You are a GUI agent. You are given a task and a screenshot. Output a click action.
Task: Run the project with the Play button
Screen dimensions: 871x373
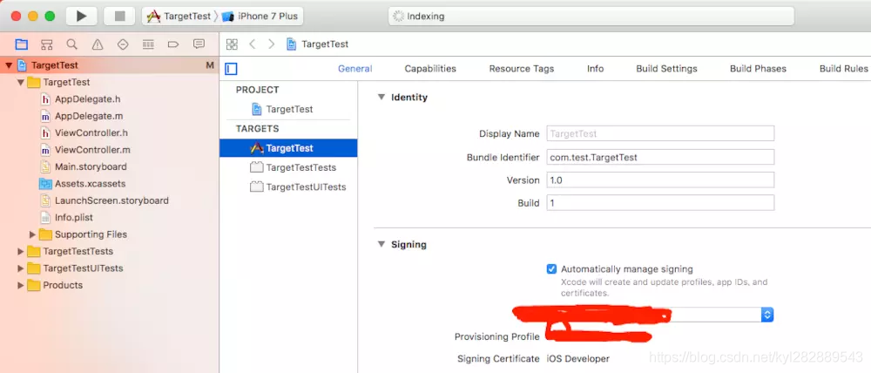[82, 16]
